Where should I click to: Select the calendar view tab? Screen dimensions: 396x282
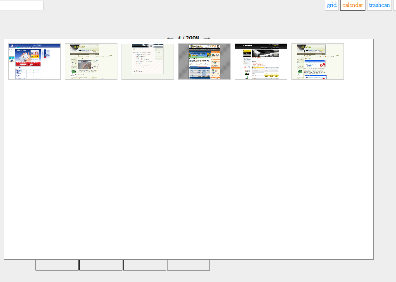[x=353, y=5]
